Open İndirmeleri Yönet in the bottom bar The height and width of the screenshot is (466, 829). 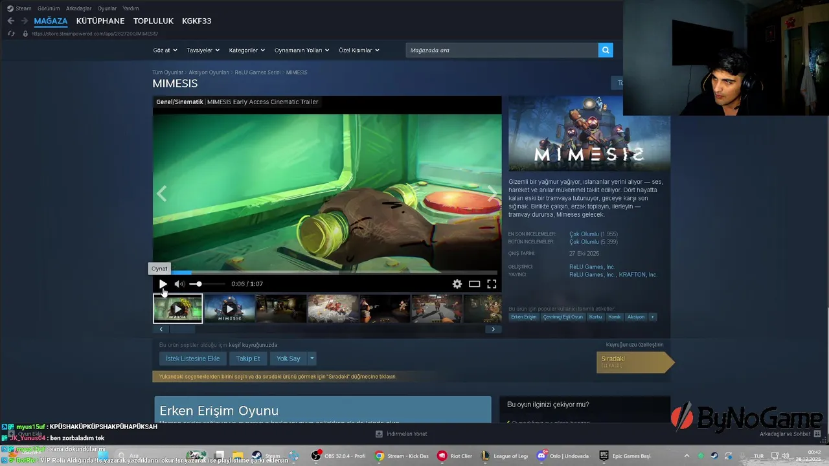pyautogui.click(x=402, y=434)
